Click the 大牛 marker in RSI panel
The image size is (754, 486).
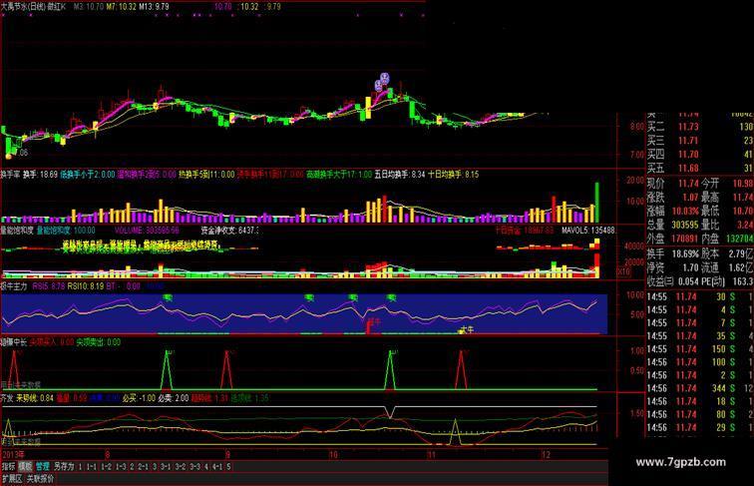tap(467, 330)
